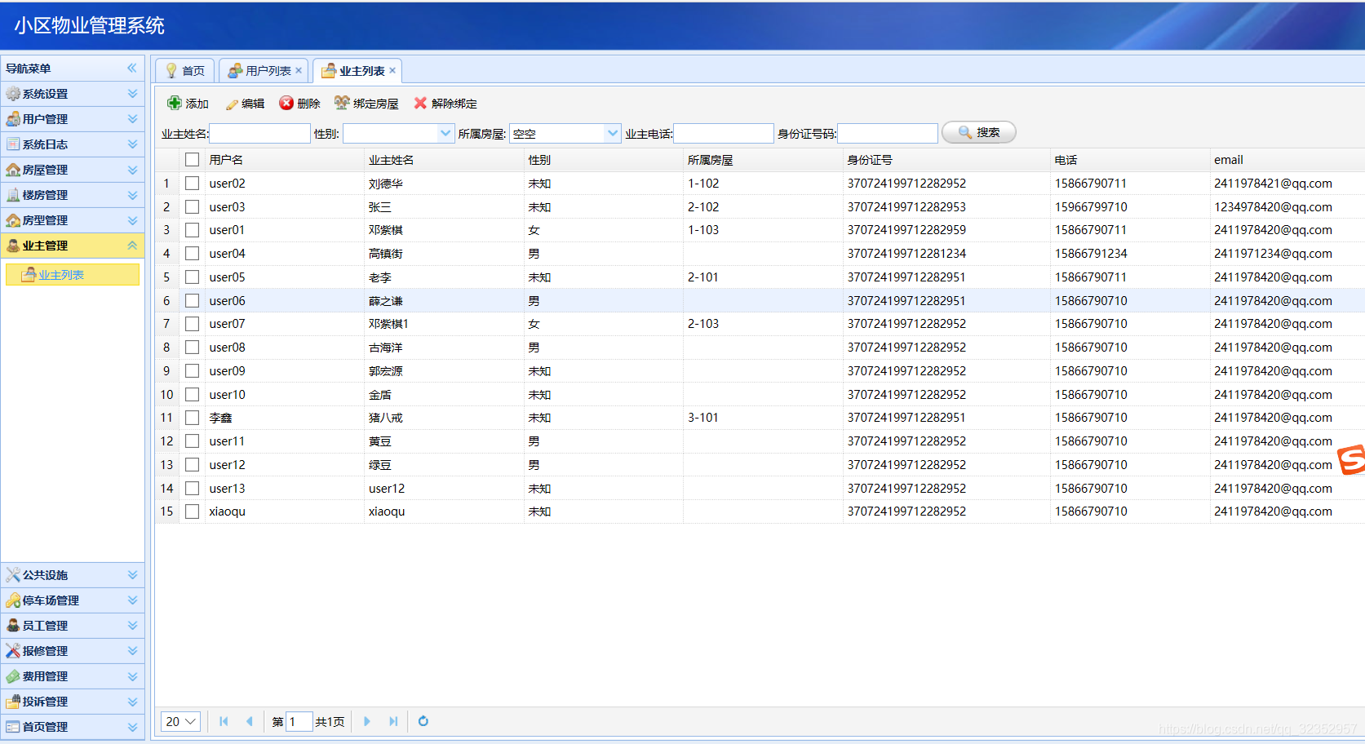This screenshot has height=744, width=1365.
Task: Click the Unbind (解除绑定) red X icon
Action: point(420,103)
